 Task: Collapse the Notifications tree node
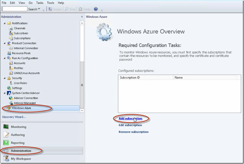[x=4, y=23]
